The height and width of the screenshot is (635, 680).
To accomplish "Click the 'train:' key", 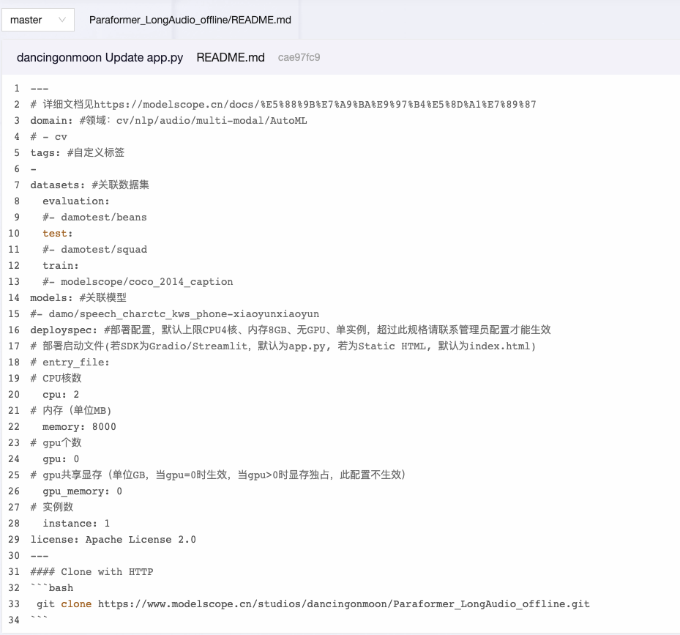I will pyautogui.click(x=61, y=266).
